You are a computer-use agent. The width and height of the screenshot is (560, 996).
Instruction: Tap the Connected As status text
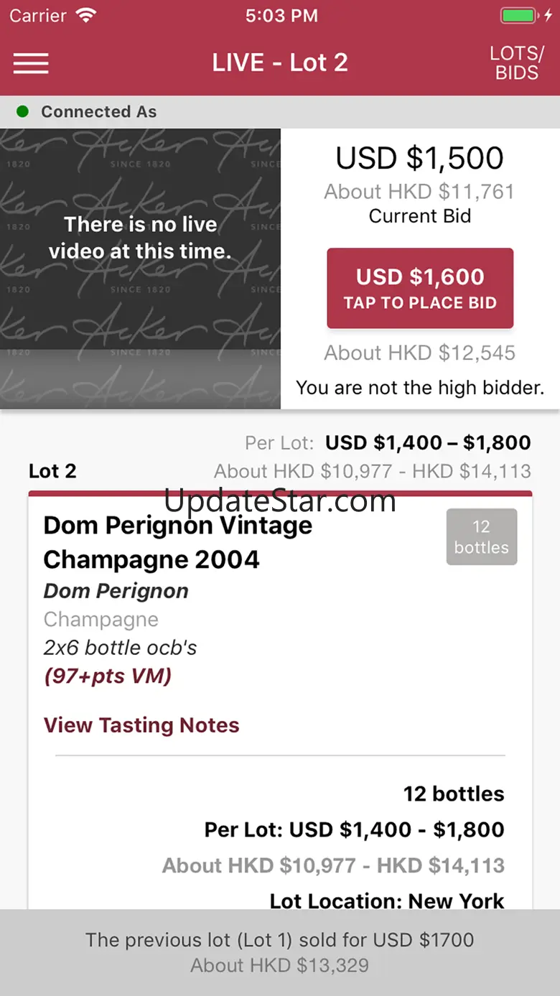pyautogui.click(x=98, y=111)
